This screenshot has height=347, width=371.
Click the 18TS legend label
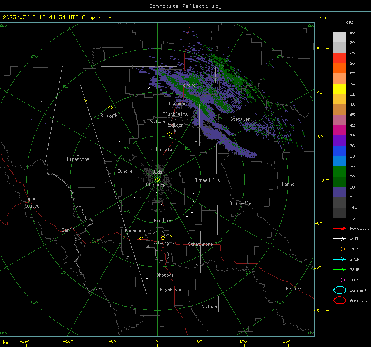tap(355, 280)
